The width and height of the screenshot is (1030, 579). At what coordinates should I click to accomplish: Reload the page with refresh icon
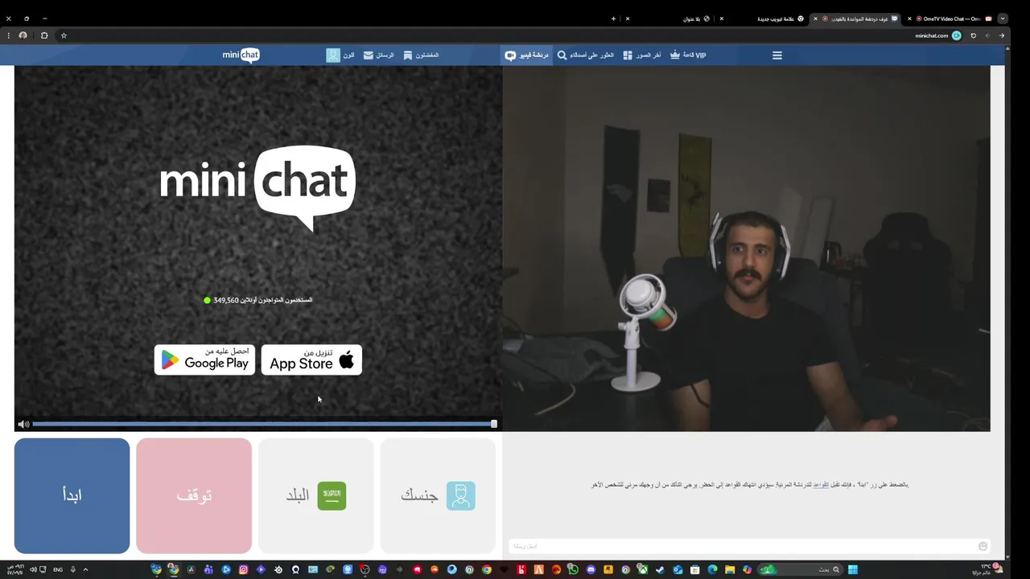(973, 35)
